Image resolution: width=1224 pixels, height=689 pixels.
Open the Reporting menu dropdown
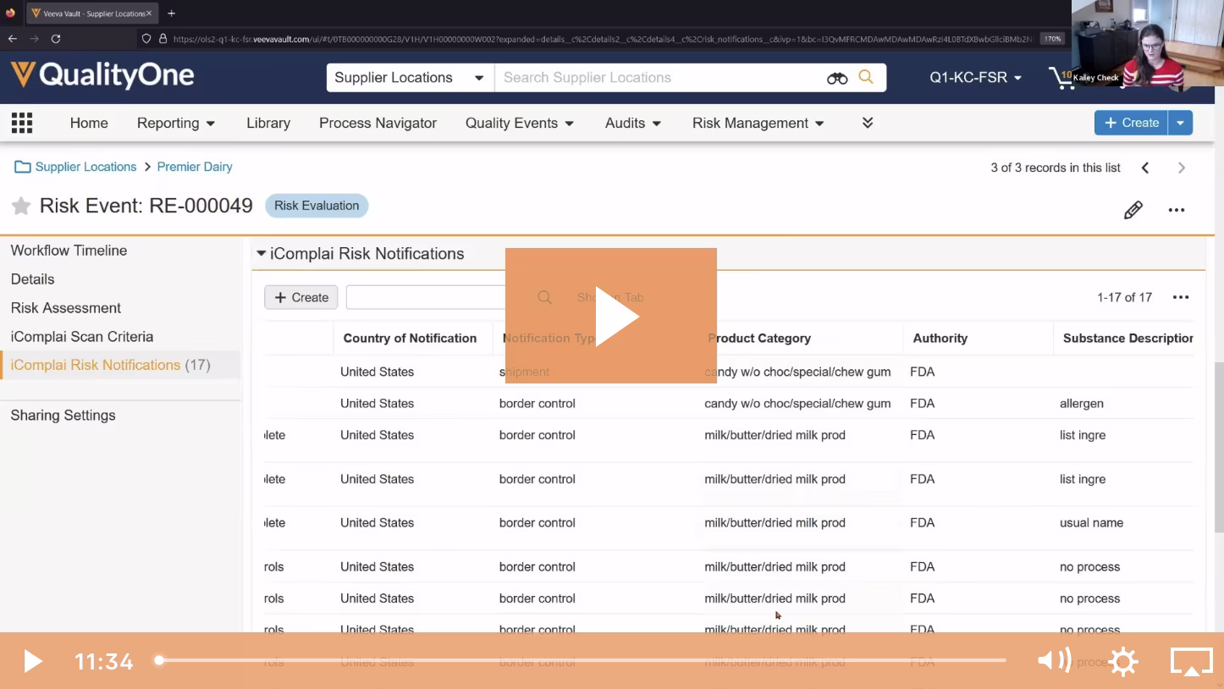tap(176, 123)
